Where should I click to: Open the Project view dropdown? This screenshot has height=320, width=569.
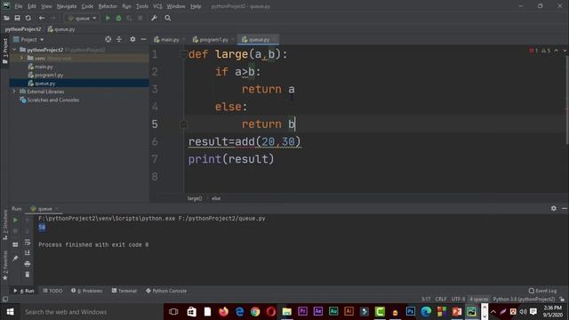point(29,39)
